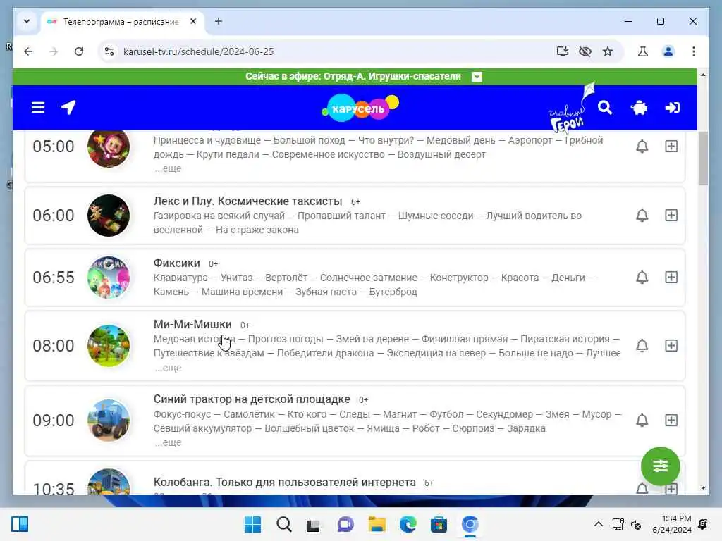Viewport: 722px width, 541px height.
Task: Click the 08:00 time label
Action: [x=54, y=345]
